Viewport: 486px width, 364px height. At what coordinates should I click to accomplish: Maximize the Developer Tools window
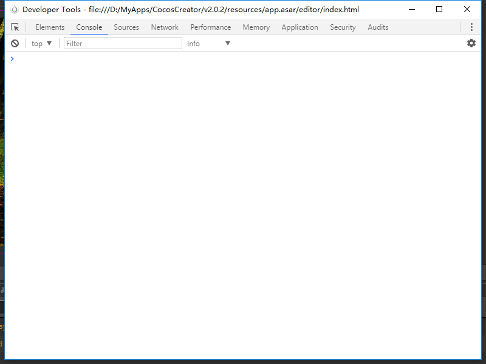click(439, 9)
